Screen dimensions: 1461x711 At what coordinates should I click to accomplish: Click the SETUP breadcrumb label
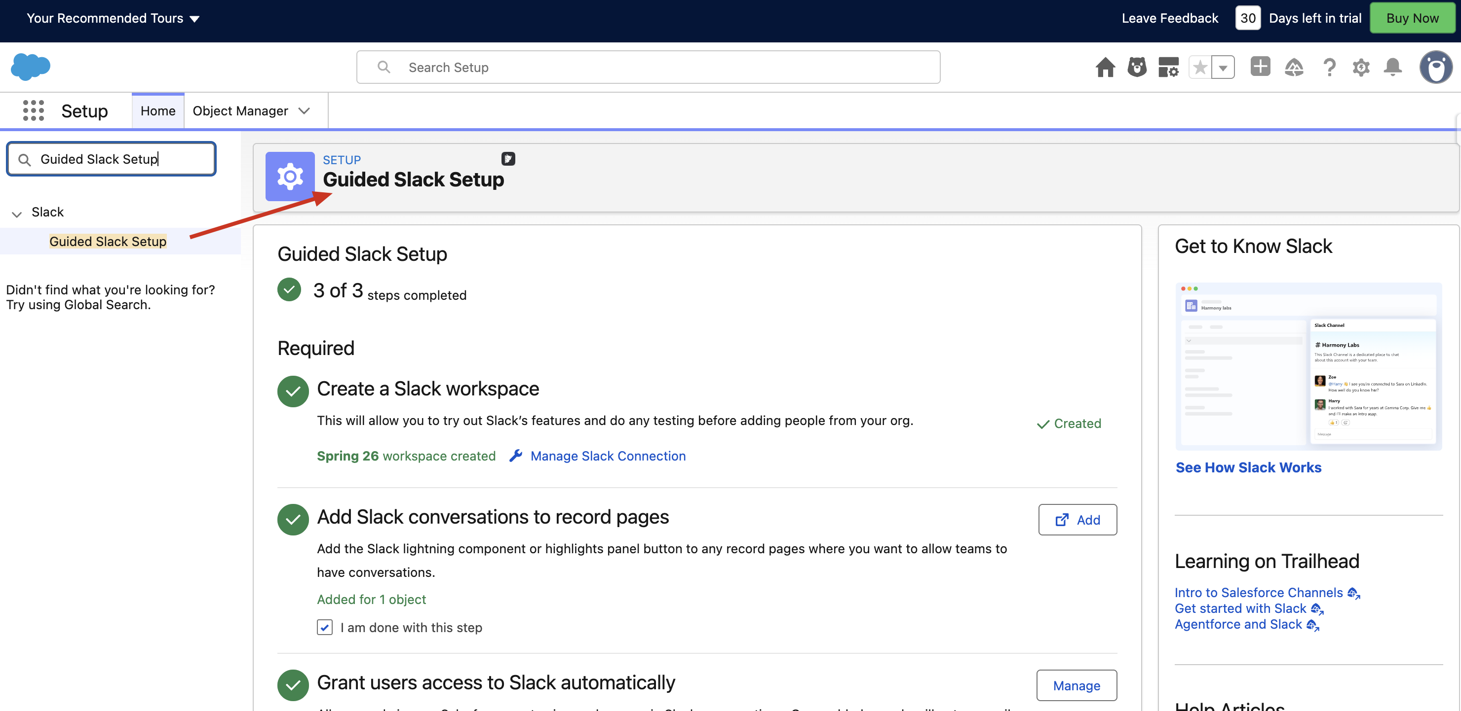pyautogui.click(x=342, y=160)
